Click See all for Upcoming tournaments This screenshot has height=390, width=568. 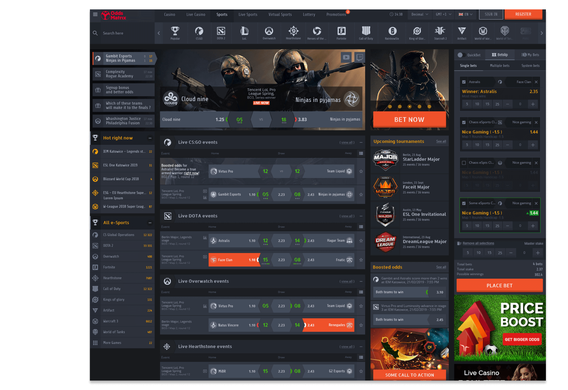[441, 141]
